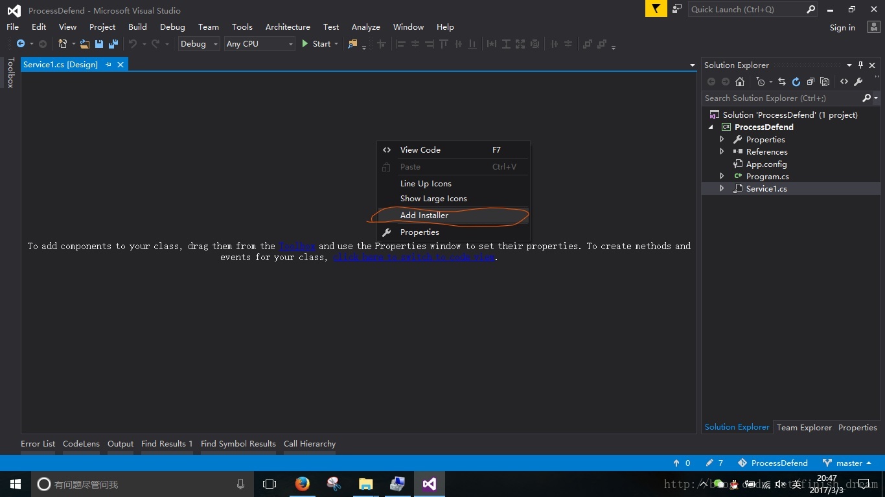This screenshot has height=497, width=885.
Task: Click the Quick Launch search field
Action: click(753, 9)
